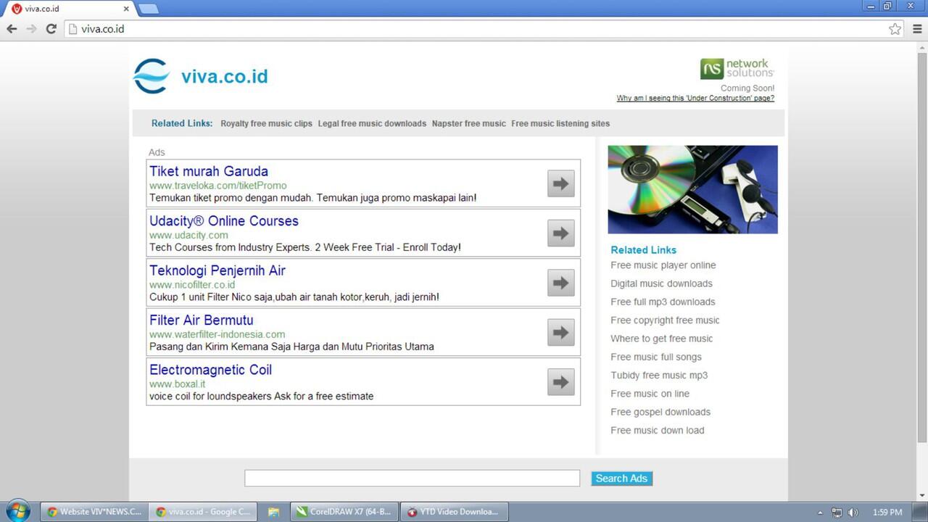Visit www.waterfilter-indonesia.com URL
This screenshot has height=522, width=928.
pyautogui.click(x=217, y=334)
